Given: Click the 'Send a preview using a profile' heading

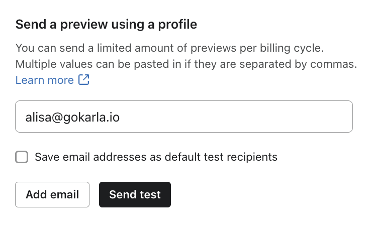Looking at the screenshot, I should [106, 24].
